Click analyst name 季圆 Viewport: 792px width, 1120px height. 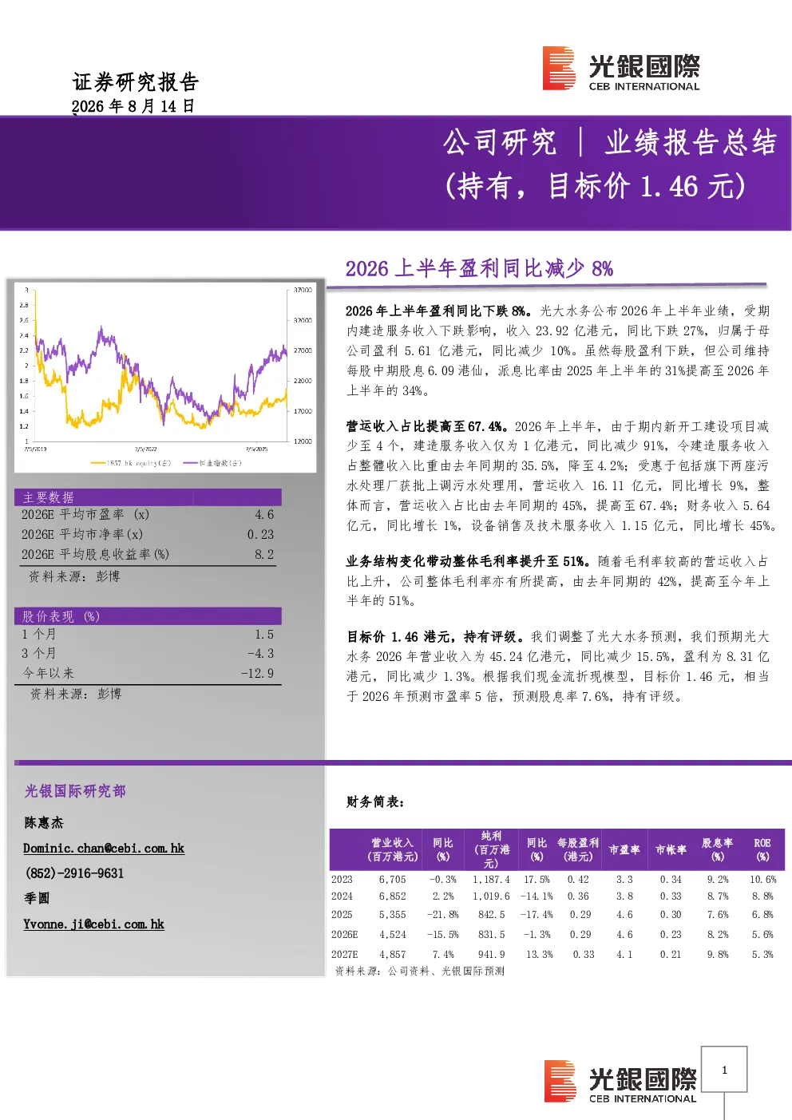coord(37,898)
